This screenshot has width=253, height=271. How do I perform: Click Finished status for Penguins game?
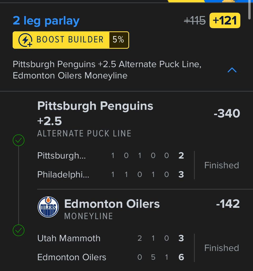pos(222,165)
